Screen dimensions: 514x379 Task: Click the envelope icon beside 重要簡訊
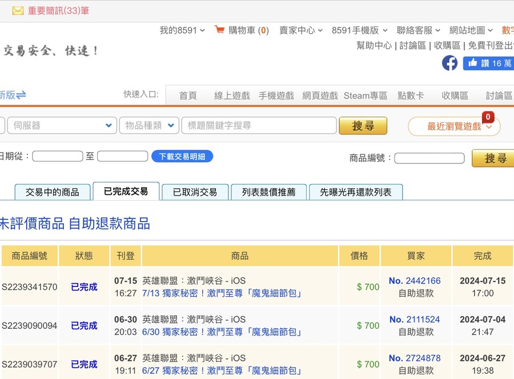(x=18, y=11)
